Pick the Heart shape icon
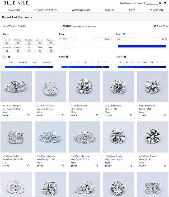Viewport: 169px width, 197px height. pyautogui.click(x=51, y=51)
